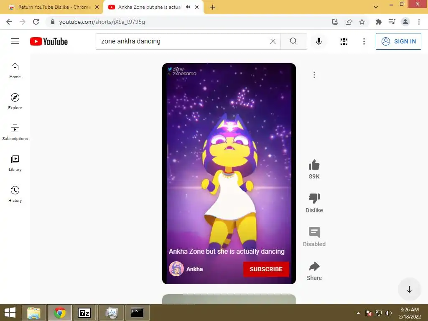Clear the search box with the X

point(273,41)
